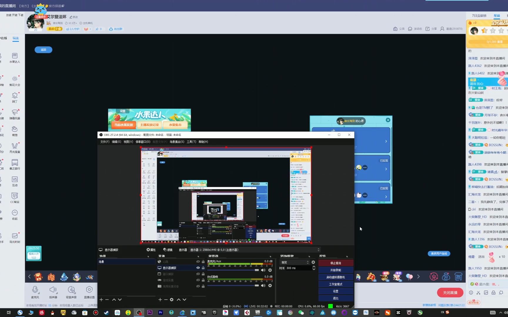Screen dimensions: 508x317
Task: Open the OBS 编辑(E) menu
Action: (x=116, y=142)
